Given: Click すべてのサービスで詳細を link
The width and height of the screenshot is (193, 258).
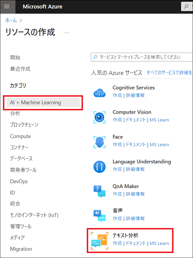Looking at the screenshot, I should tap(170, 73).
